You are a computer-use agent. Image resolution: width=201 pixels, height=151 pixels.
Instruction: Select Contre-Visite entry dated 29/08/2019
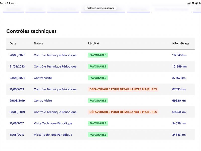click(43, 101)
